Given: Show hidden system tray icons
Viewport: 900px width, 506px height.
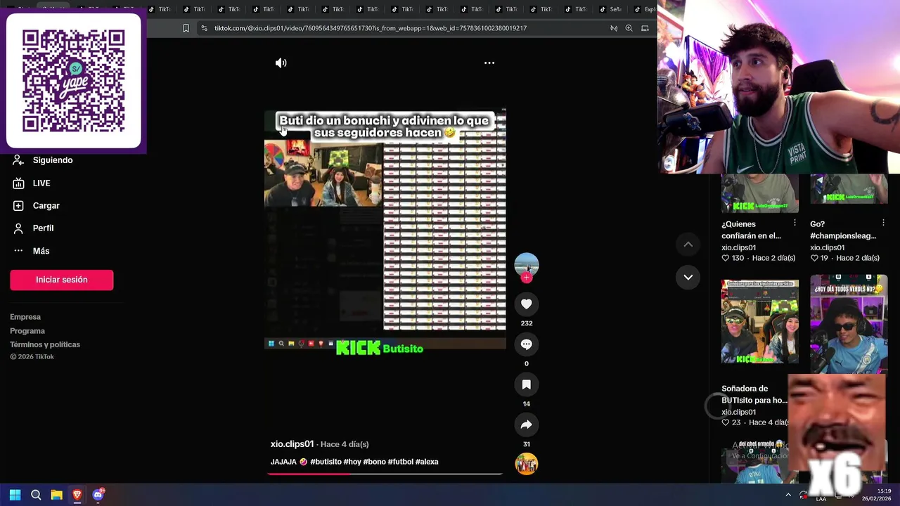Looking at the screenshot, I should click(788, 495).
